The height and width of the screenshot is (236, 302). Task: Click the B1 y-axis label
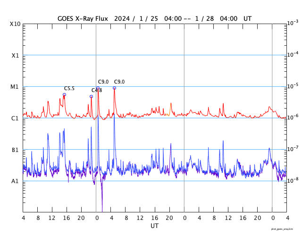click(x=15, y=150)
